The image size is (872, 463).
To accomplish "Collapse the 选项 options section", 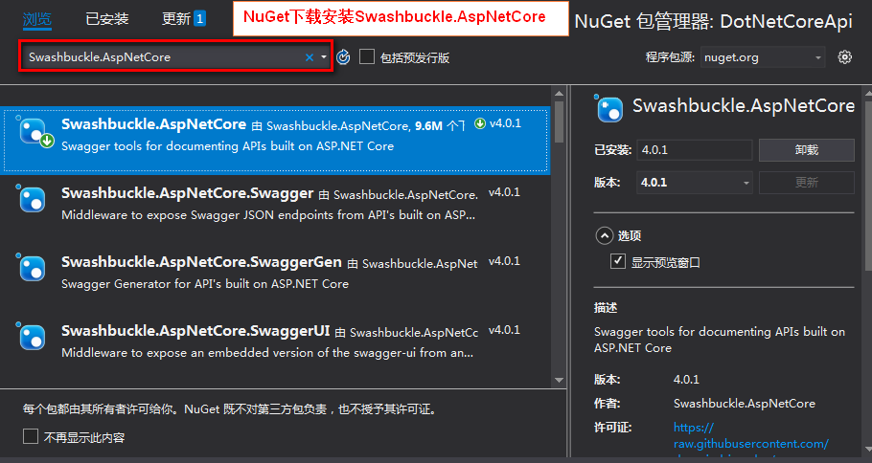I will coord(605,236).
